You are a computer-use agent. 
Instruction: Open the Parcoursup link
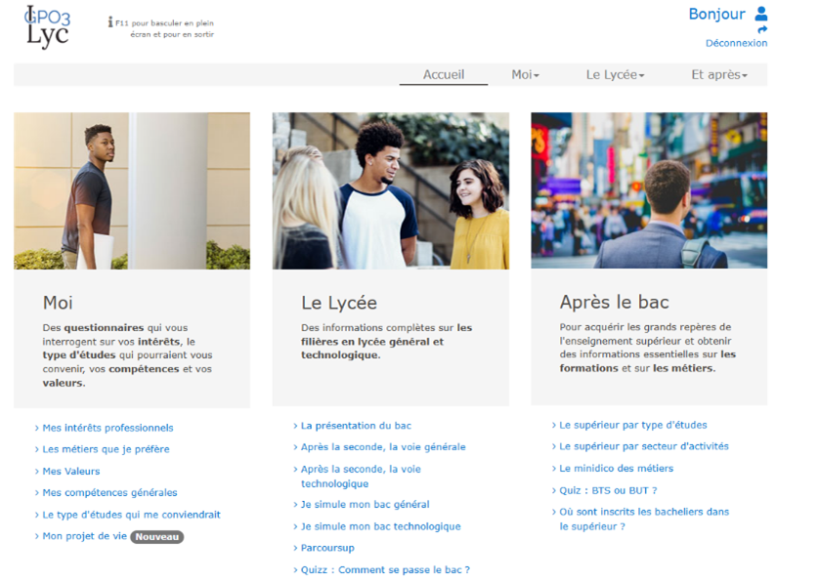point(327,548)
